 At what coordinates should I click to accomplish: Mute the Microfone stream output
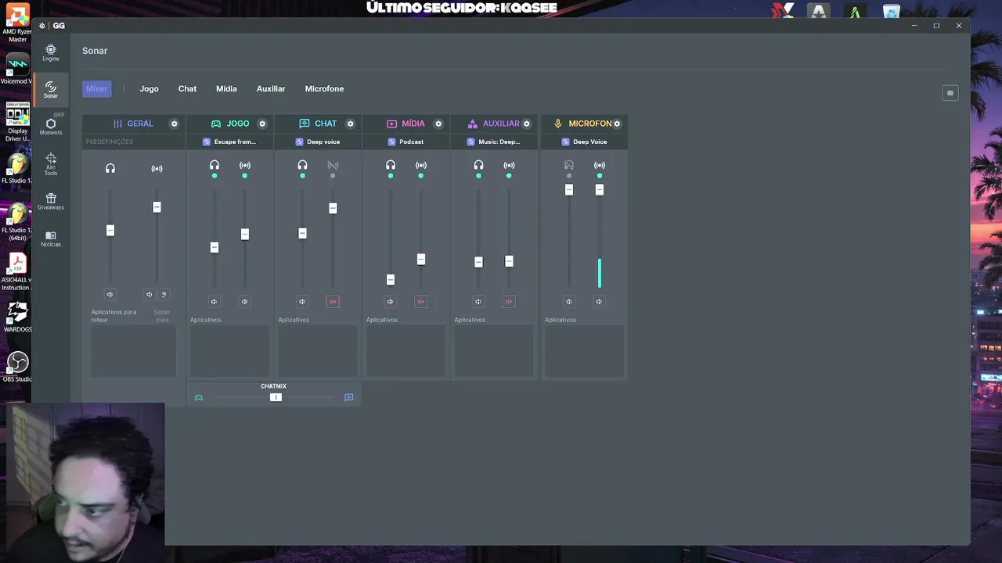[x=599, y=301]
